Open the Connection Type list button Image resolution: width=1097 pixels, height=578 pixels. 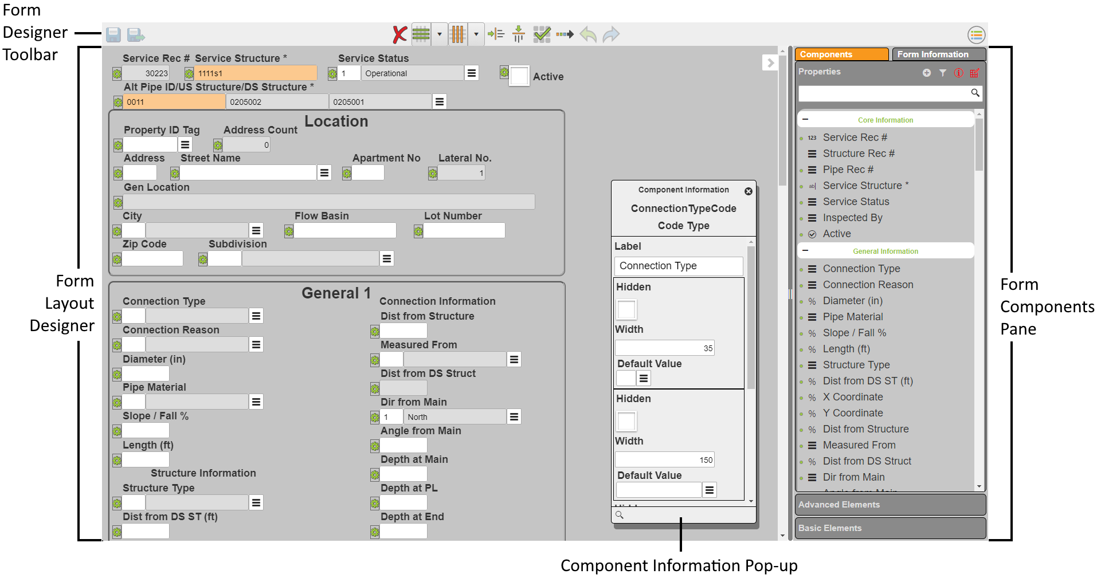click(256, 316)
